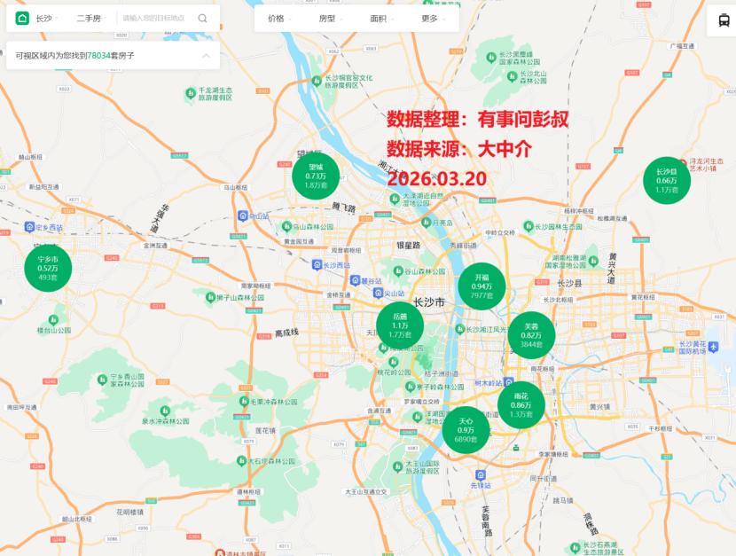Open the bus transit icon button
This screenshot has height=556, width=736.
click(722, 22)
